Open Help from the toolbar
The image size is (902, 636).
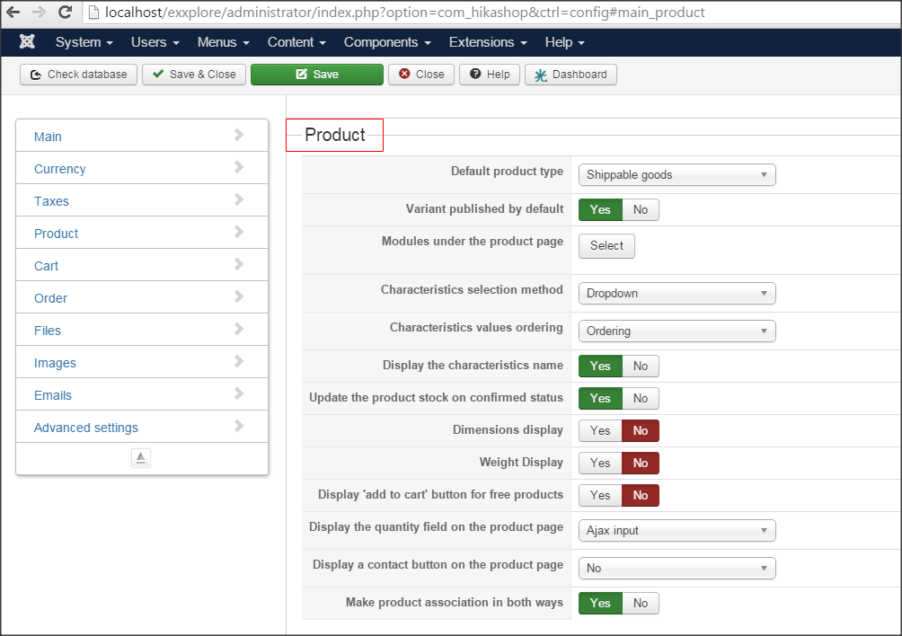click(x=490, y=75)
